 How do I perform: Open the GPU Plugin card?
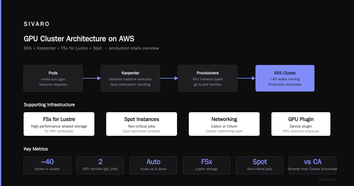pyautogui.click(x=301, y=124)
